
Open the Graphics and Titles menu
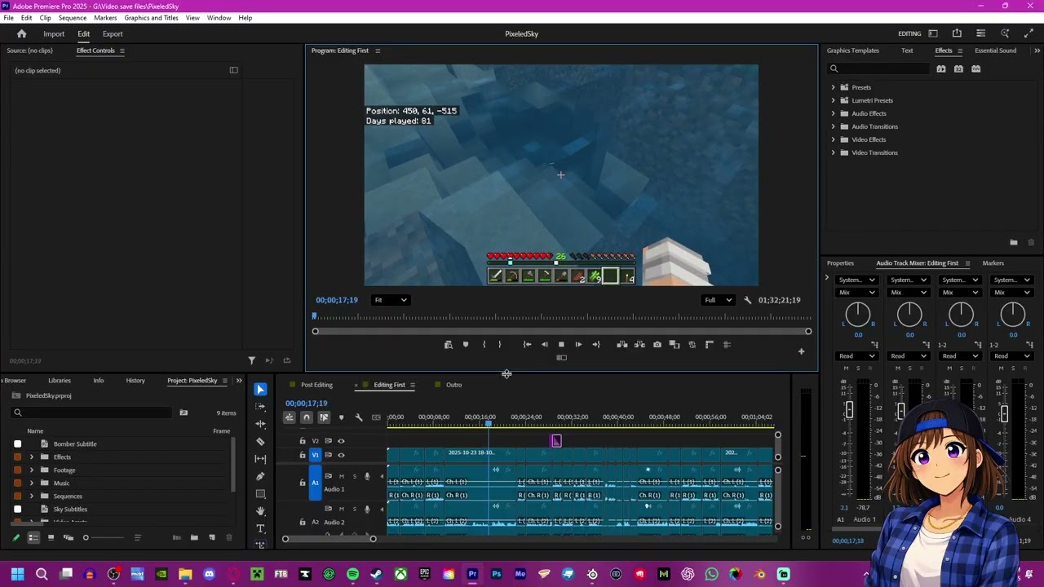pos(152,18)
